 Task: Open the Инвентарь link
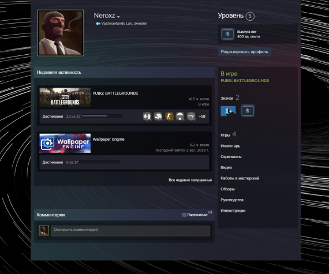coord(230,146)
